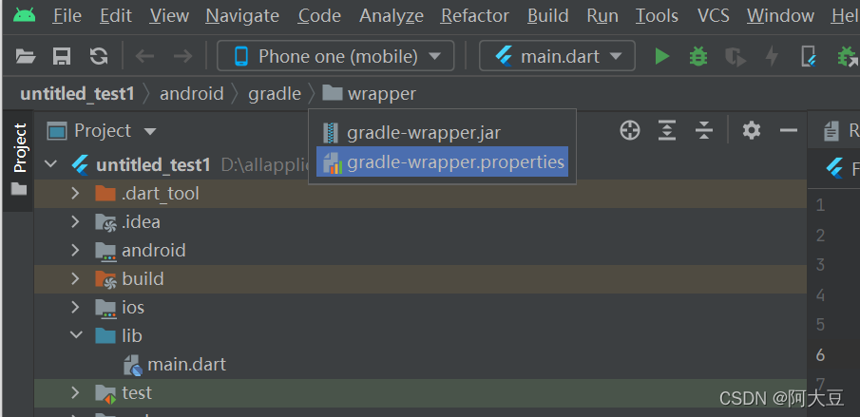The image size is (860, 417).
Task: Click the Flutter Hot Reload lightning icon
Action: click(772, 56)
